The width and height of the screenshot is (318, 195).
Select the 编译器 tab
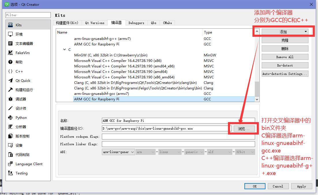pos(116,23)
